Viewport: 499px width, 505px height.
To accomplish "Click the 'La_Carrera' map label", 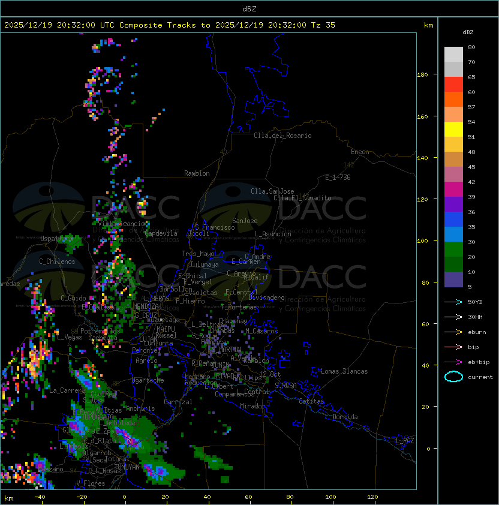I will [67, 390].
